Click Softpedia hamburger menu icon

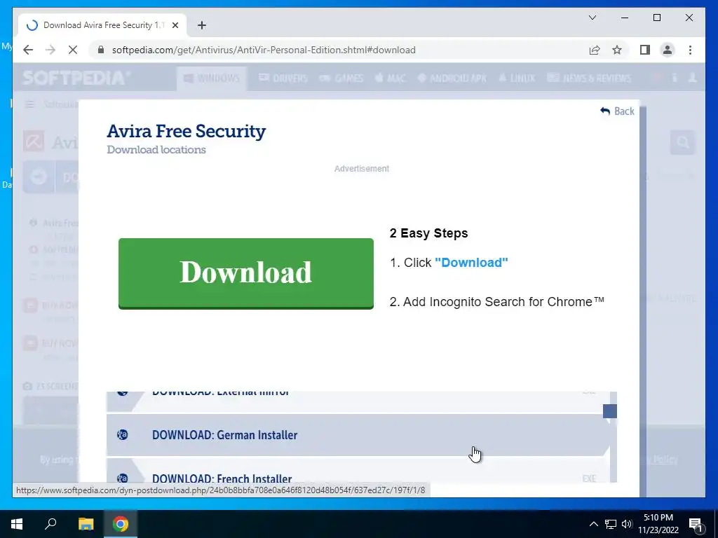click(x=29, y=105)
